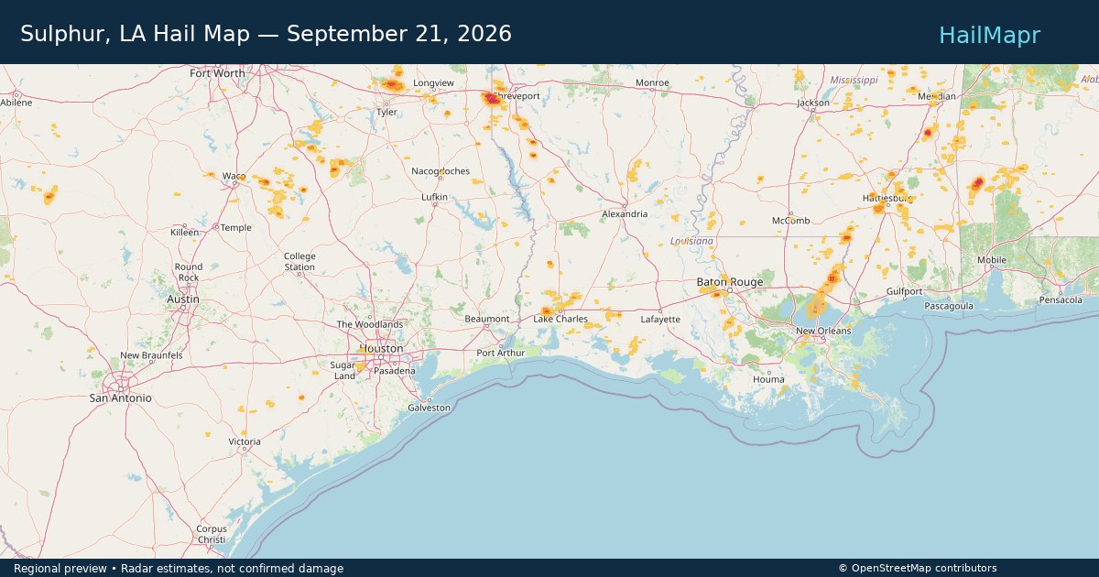Click the Monroe city label

(653, 83)
